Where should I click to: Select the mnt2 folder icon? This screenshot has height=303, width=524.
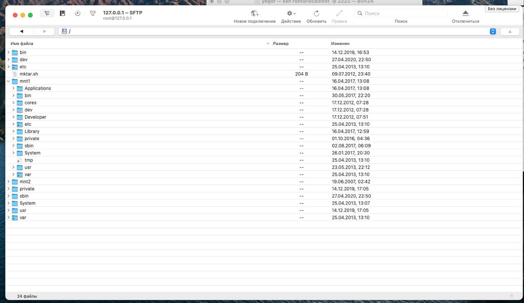pos(15,181)
